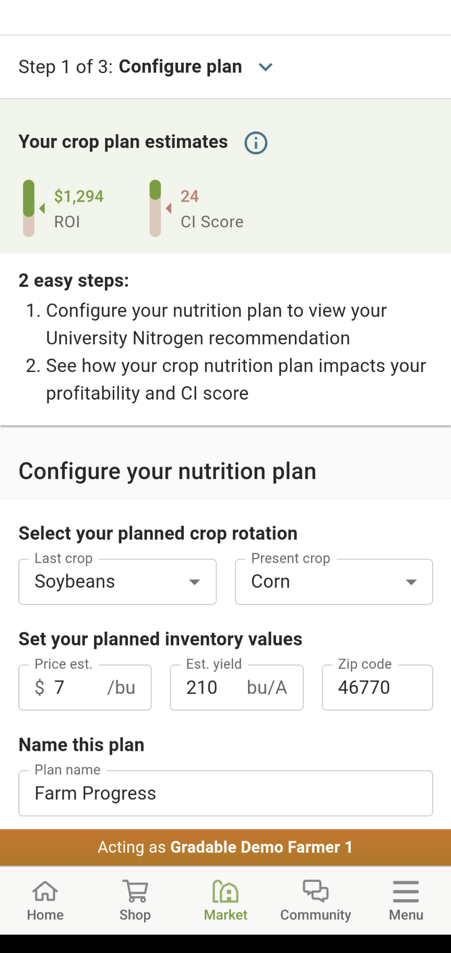Click the 24 CI Score value
This screenshot has width=451, height=953.
coord(189,196)
